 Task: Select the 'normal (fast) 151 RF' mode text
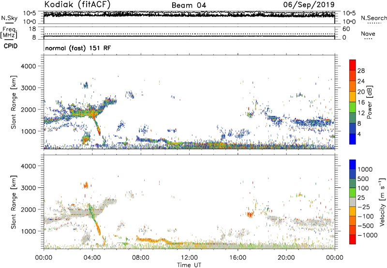pos(78,48)
